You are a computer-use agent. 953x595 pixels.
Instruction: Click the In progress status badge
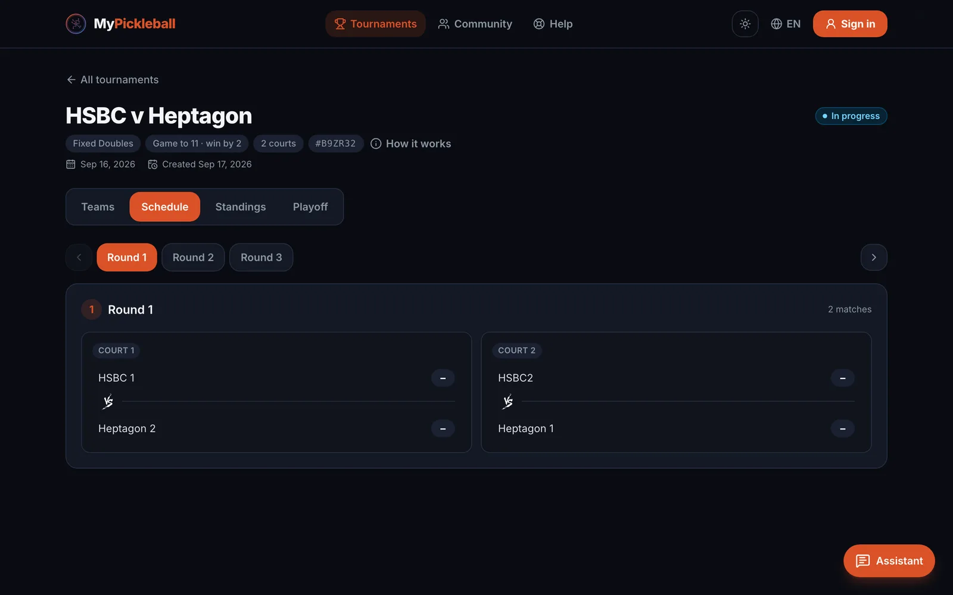coord(851,116)
